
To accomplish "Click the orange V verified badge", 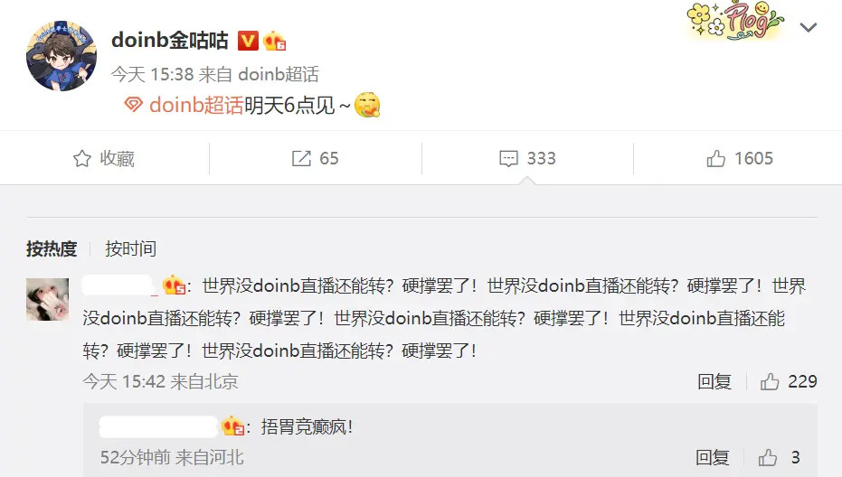I will click(248, 41).
